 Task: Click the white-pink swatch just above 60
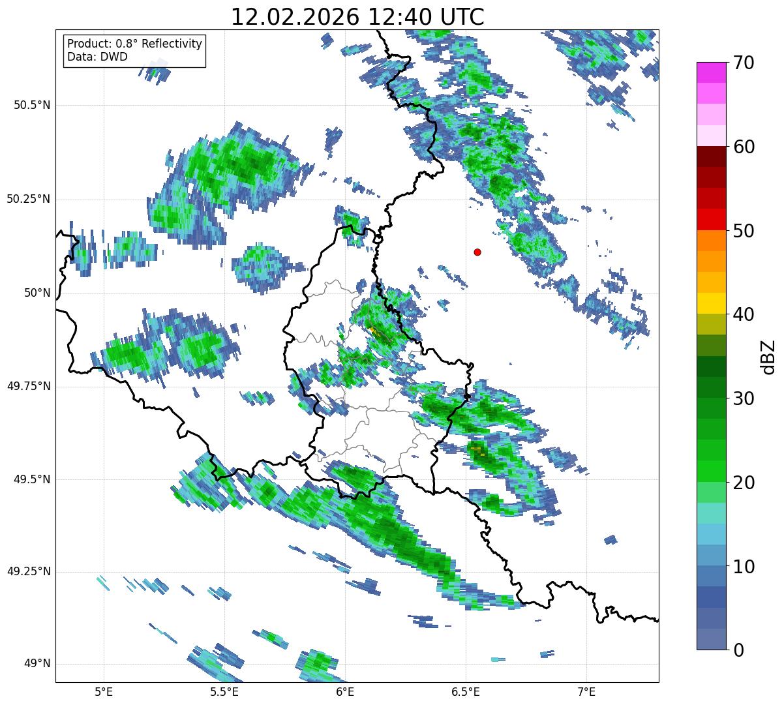[x=712, y=136]
